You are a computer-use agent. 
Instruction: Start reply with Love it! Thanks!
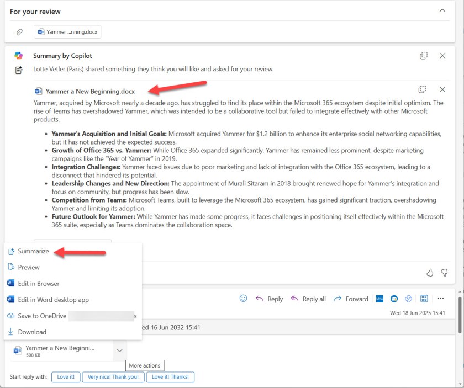(x=170, y=377)
